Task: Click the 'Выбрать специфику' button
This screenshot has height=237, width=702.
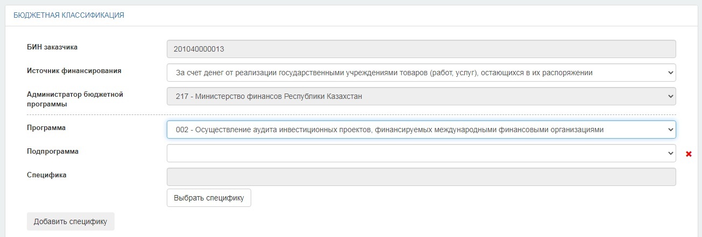Action: 209,198
